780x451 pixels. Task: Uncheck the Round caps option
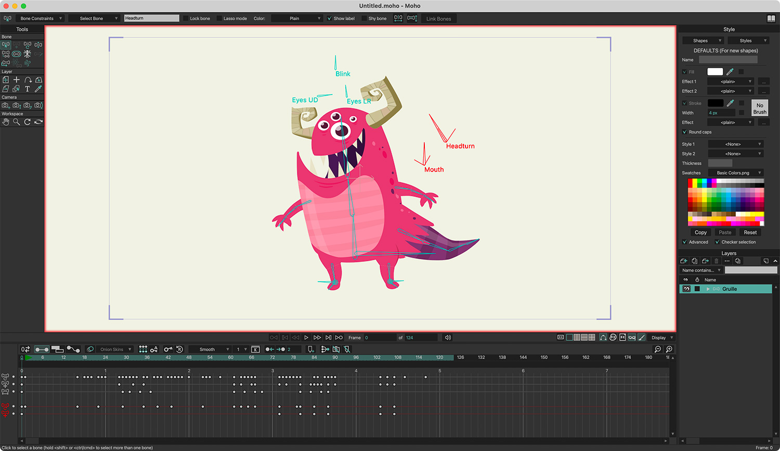pos(685,132)
